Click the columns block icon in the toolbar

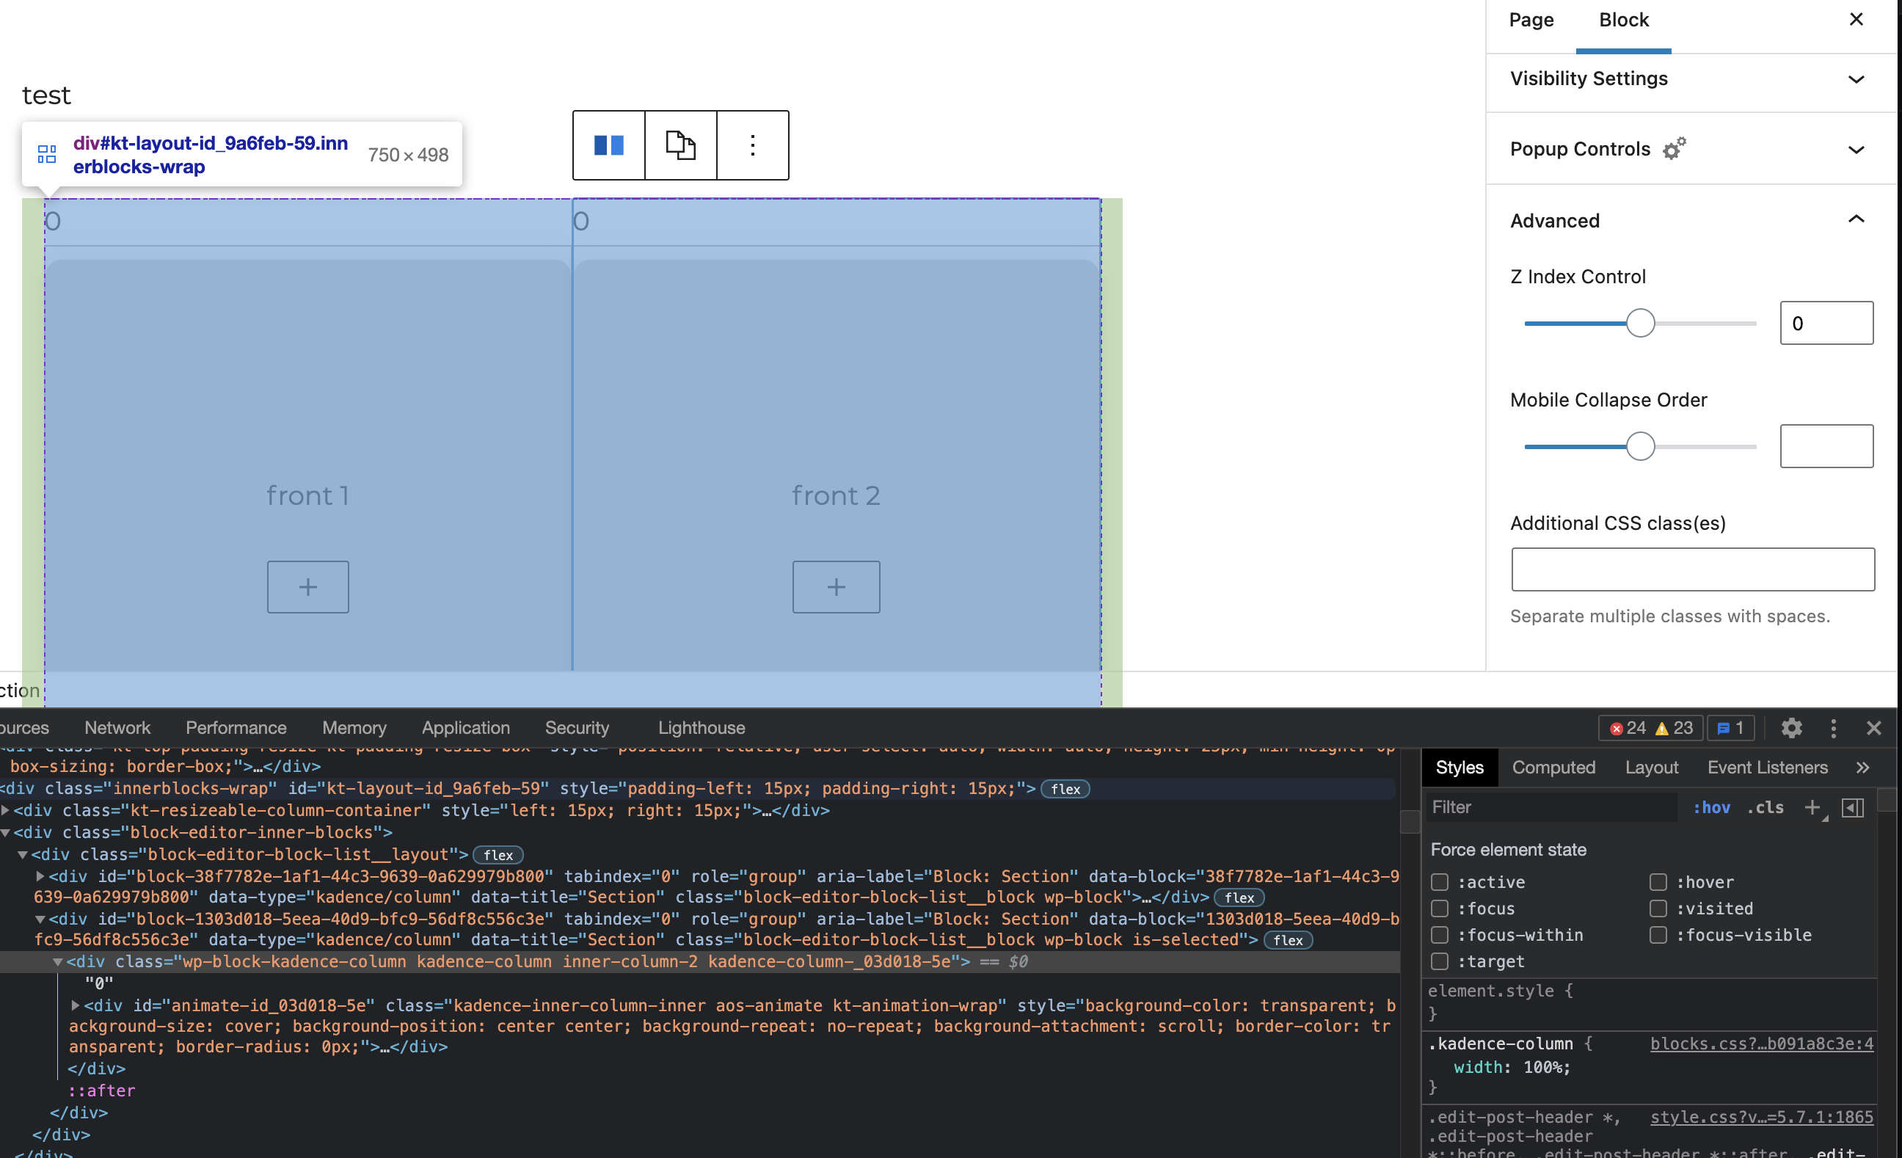608,145
